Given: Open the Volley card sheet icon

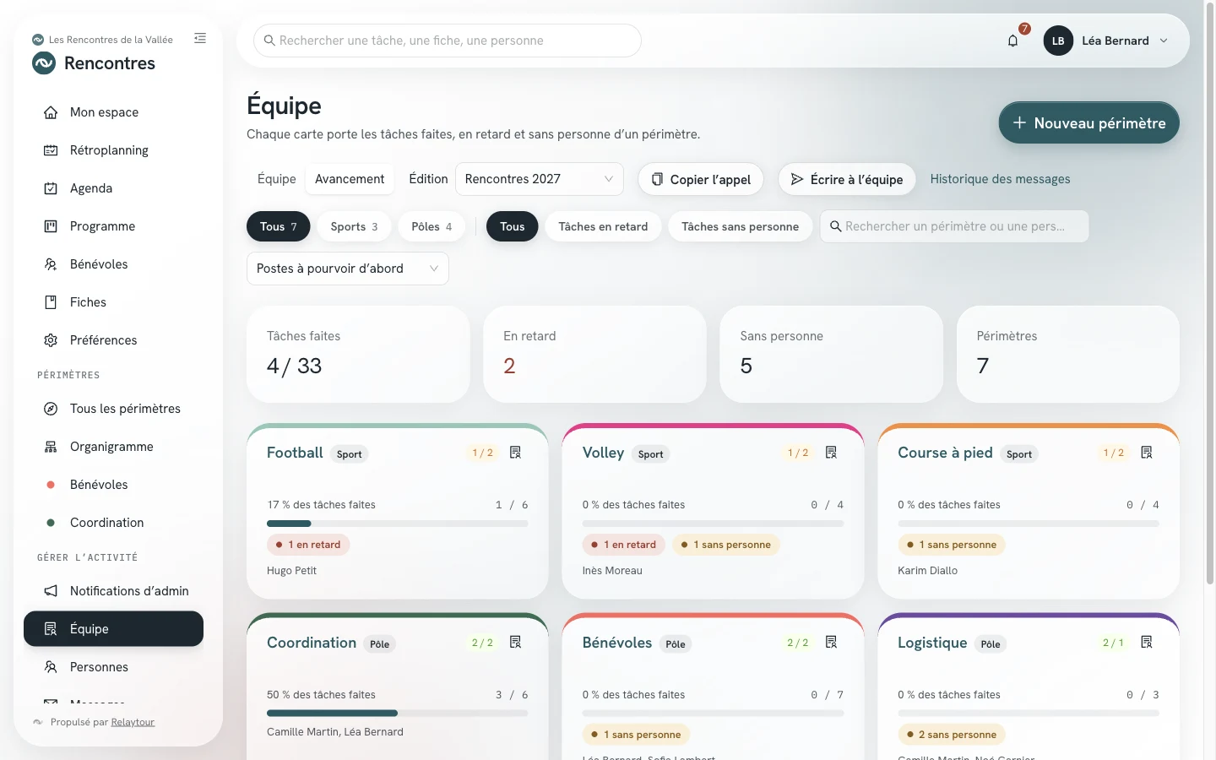Looking at the screenshot, I should (x=831, y=453).
